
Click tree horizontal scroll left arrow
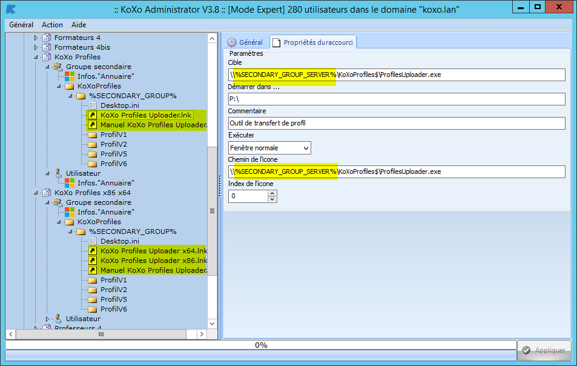tap(11, 334)
